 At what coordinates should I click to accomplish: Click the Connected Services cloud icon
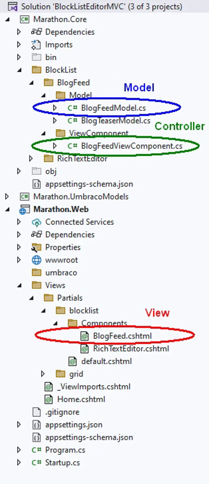[x=36, y=222]
